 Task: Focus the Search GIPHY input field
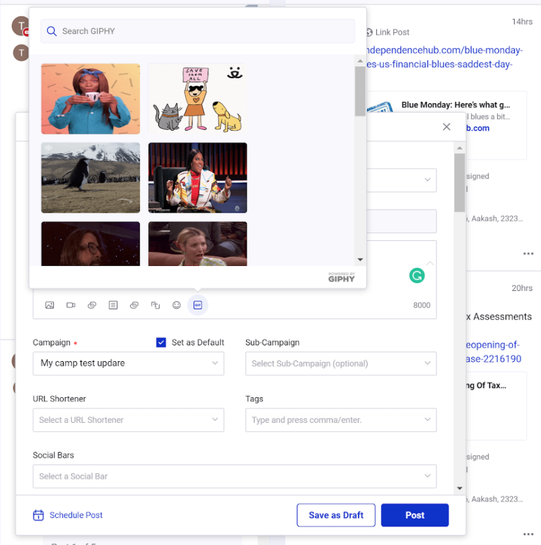coord(198,32)
